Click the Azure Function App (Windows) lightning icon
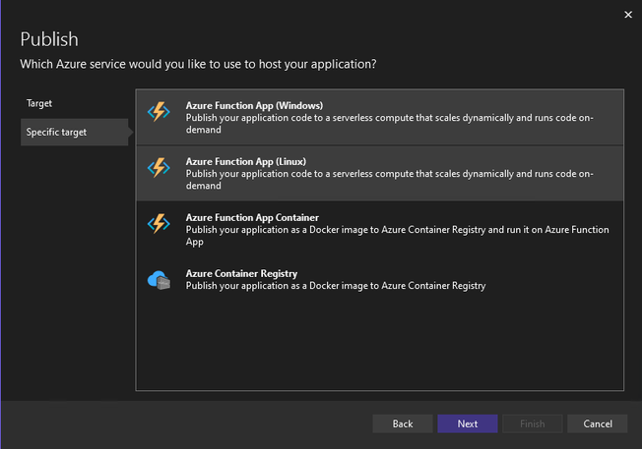This screenshot has width=642, height=449. [x=159, y=112]
